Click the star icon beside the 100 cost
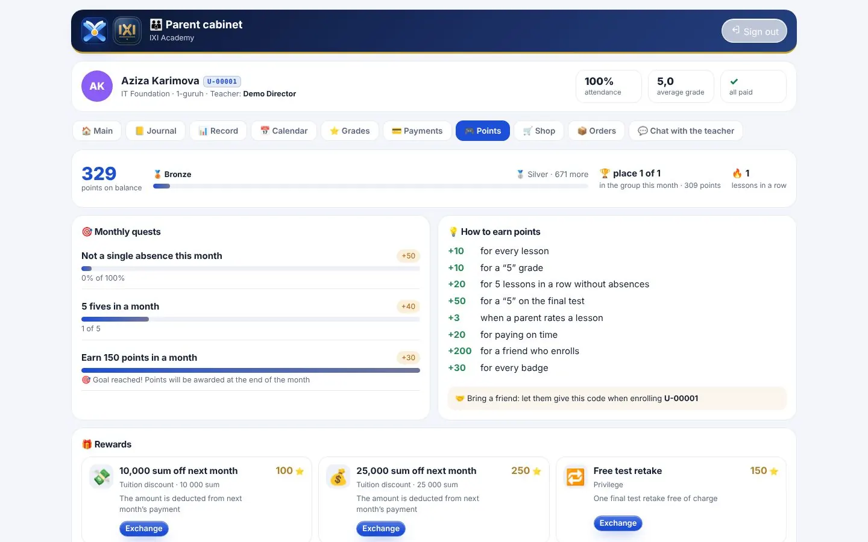868x542 pixels. (x=300, y=471)
